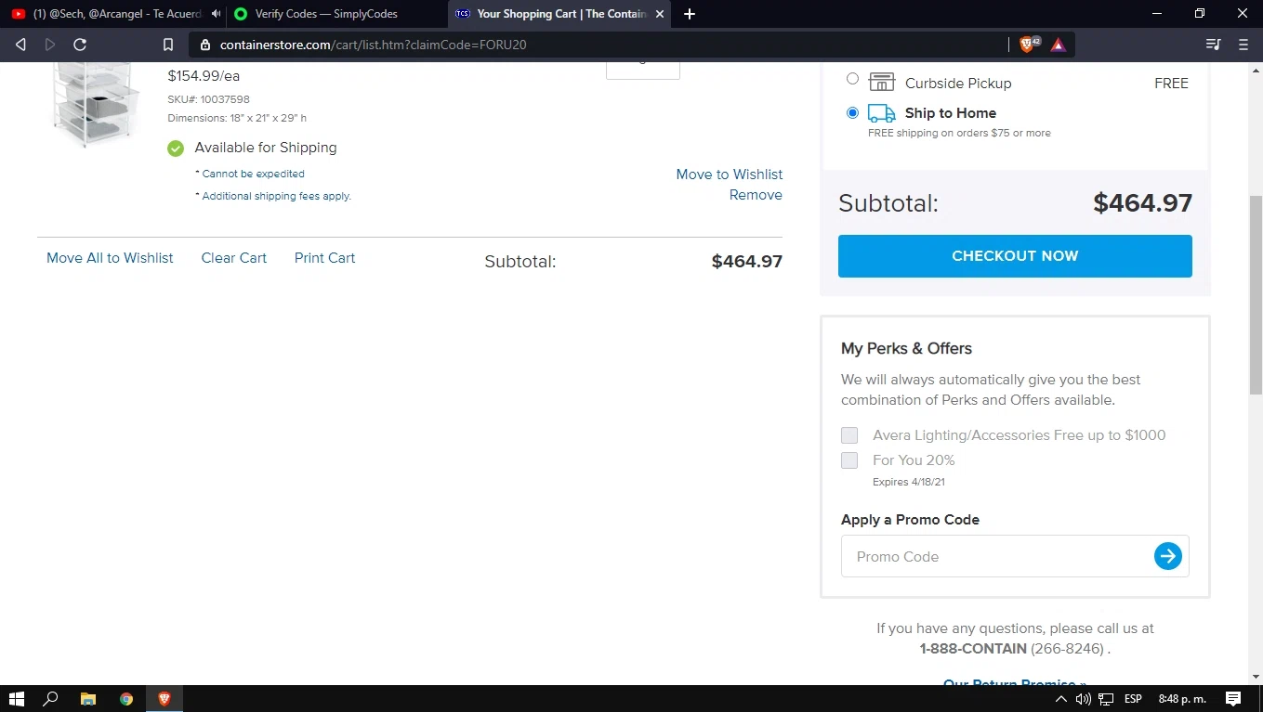Viewport: 1263px width, 712px height.
Task: Click the Brave Rewards triangle icon
Action: (x=1059, y=45)
